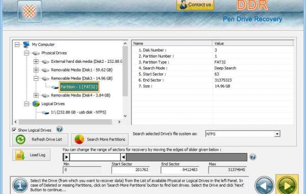Image resolution: width=306 pixels, height=194 pixels.
Task: Expand External hard disk media Disk2
Action: pyautogui.click(x=36, y=61)
